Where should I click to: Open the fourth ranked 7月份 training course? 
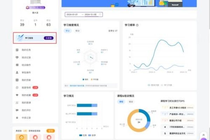point(177,127)
